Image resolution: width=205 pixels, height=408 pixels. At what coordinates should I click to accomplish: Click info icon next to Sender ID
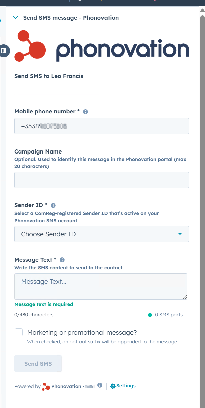tap(53, 206)
